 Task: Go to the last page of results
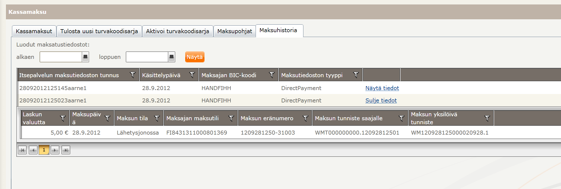click(x=65, y=150)
